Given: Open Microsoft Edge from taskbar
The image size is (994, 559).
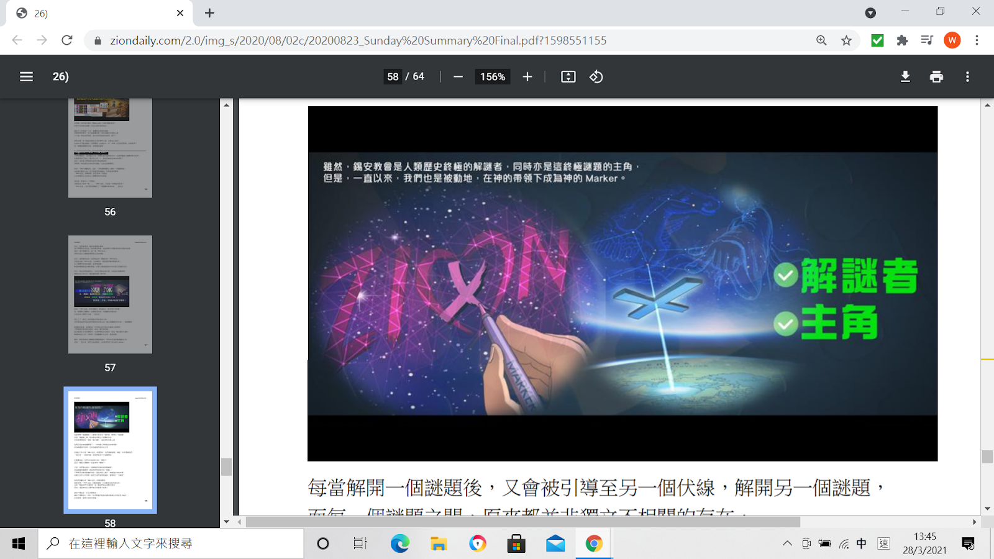Looking at the screenshot, I should [400, 544].
